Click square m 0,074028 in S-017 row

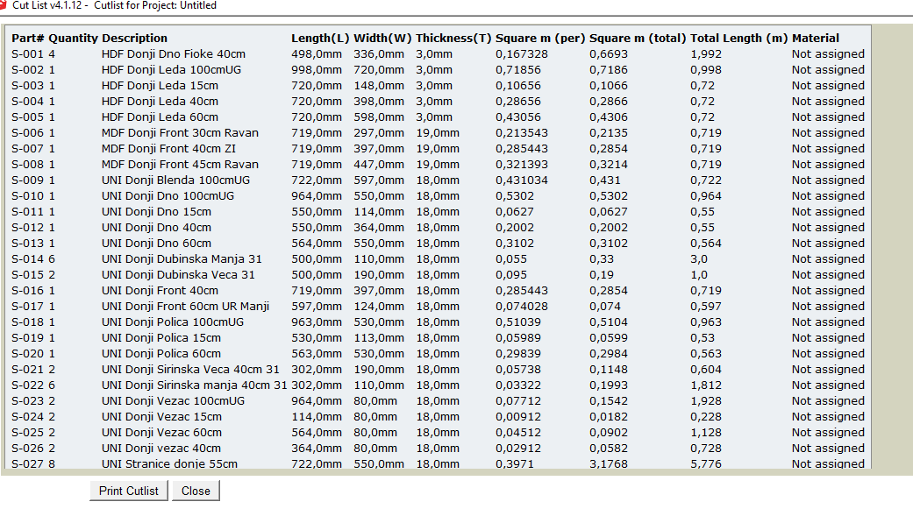[522, 306]
